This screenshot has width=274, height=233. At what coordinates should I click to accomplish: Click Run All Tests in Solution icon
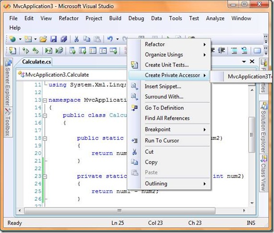pos(36,51)
